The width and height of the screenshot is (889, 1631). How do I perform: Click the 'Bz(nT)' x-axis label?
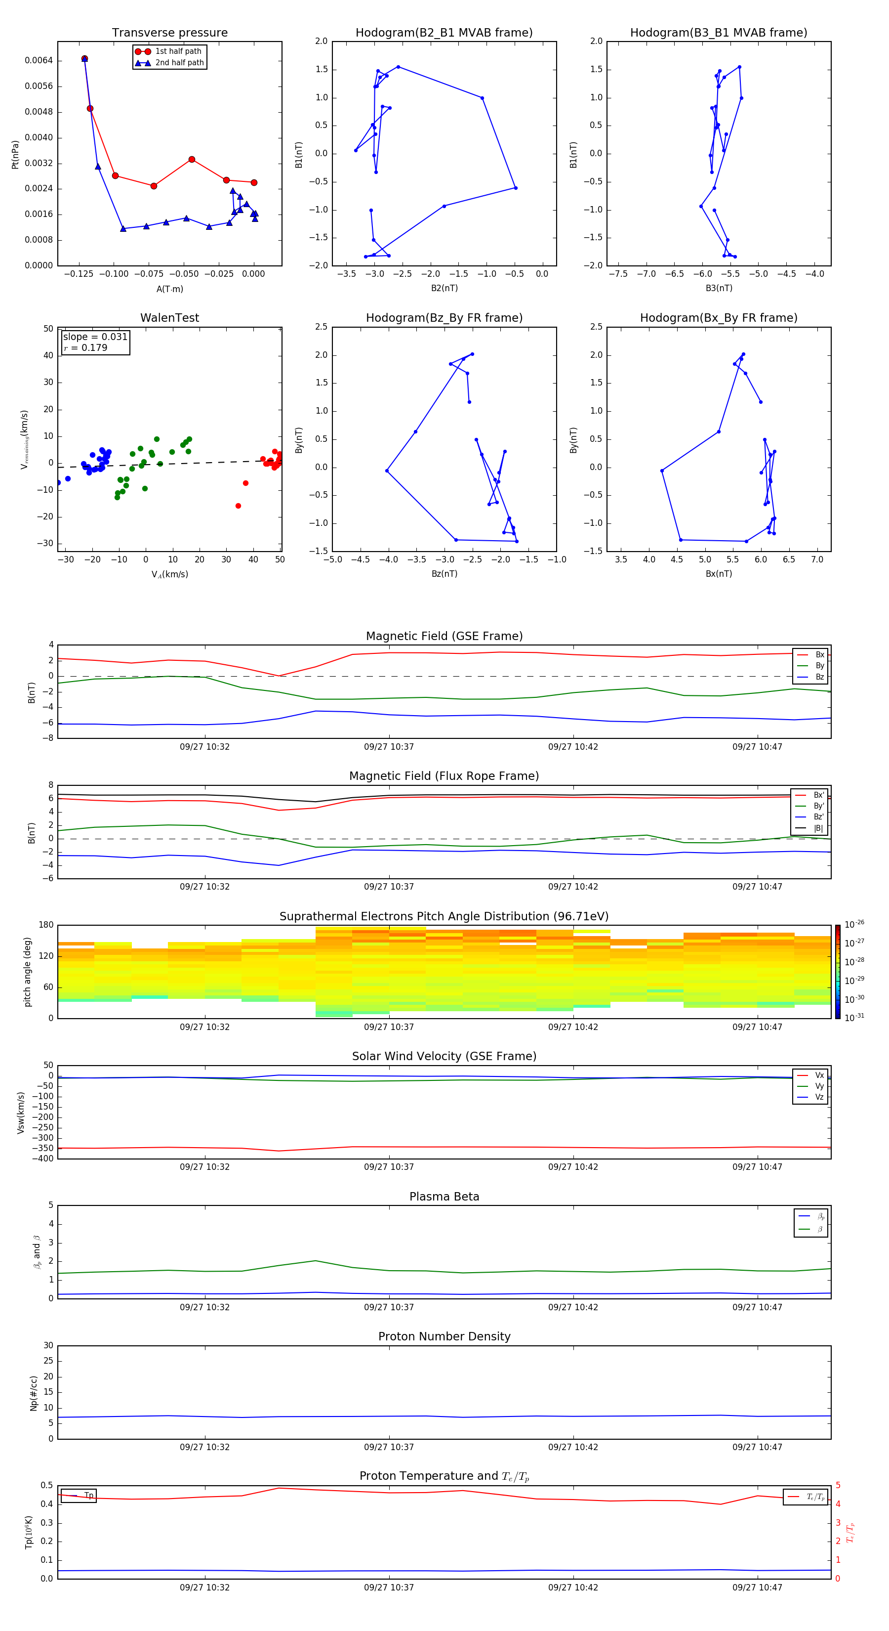click(444, 574)
